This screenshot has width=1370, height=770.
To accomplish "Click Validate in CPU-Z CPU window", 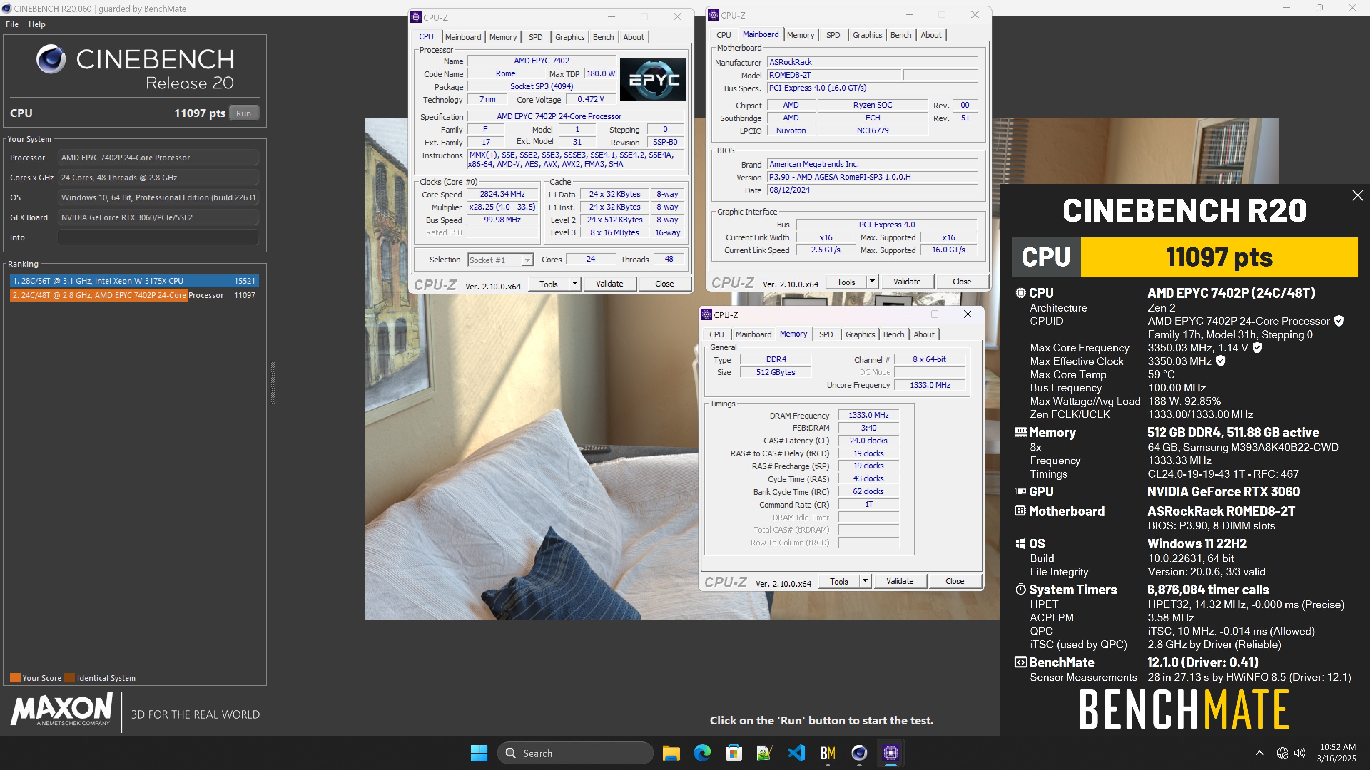I will click(x=609, y=284).
